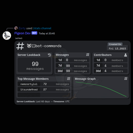The image size is (133, 133).
Task: Click the hash icon in Top Message Members
Action: [68, 79]
